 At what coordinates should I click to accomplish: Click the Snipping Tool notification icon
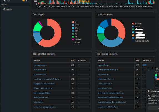(x=148, y=91)
